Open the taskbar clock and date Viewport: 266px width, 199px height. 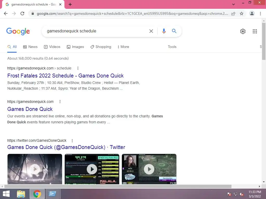[x=255, y=194]
